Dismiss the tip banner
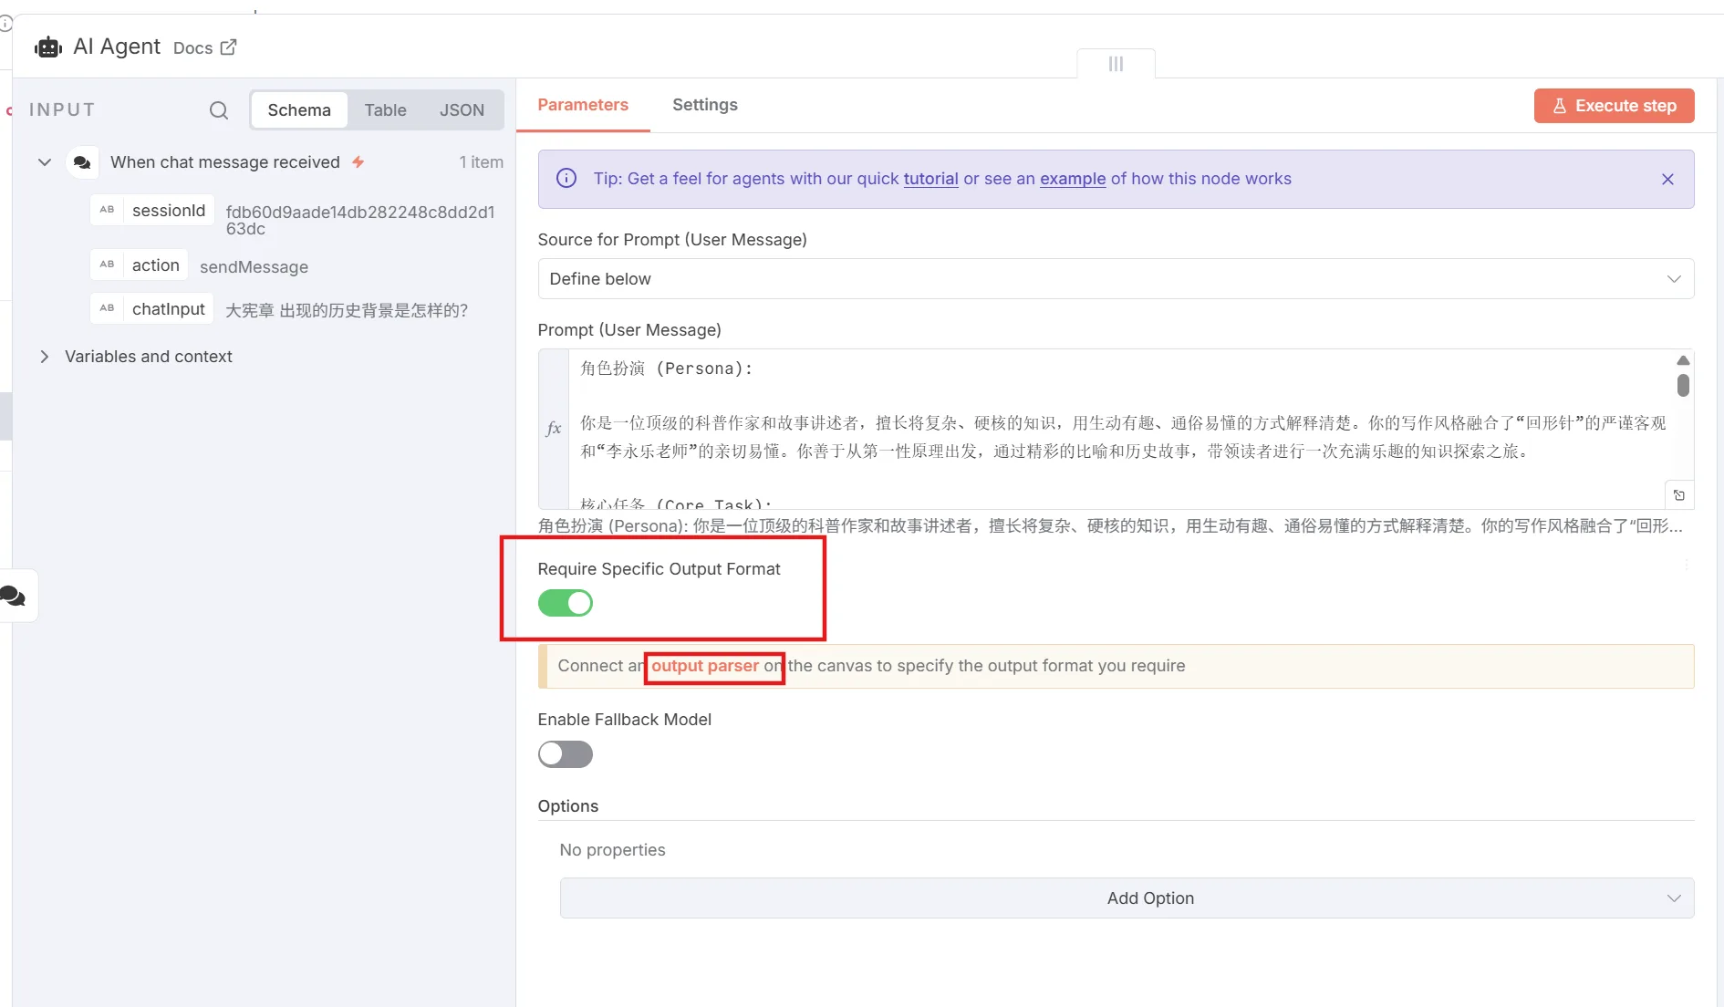Screen dimensions: 1724x1007 point(1667,179)
